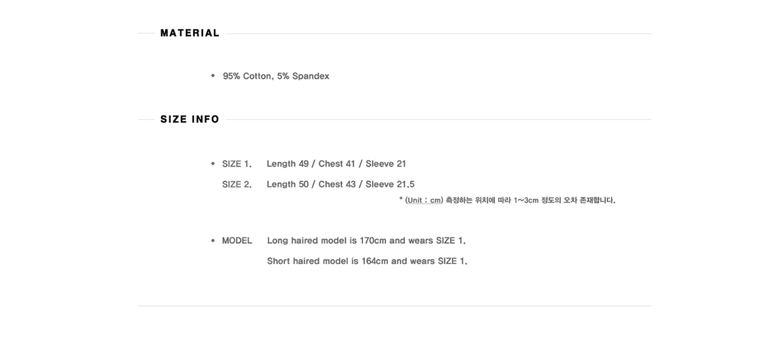
Task: Click the underlined Unit : cm text
Action: [424, 200]
